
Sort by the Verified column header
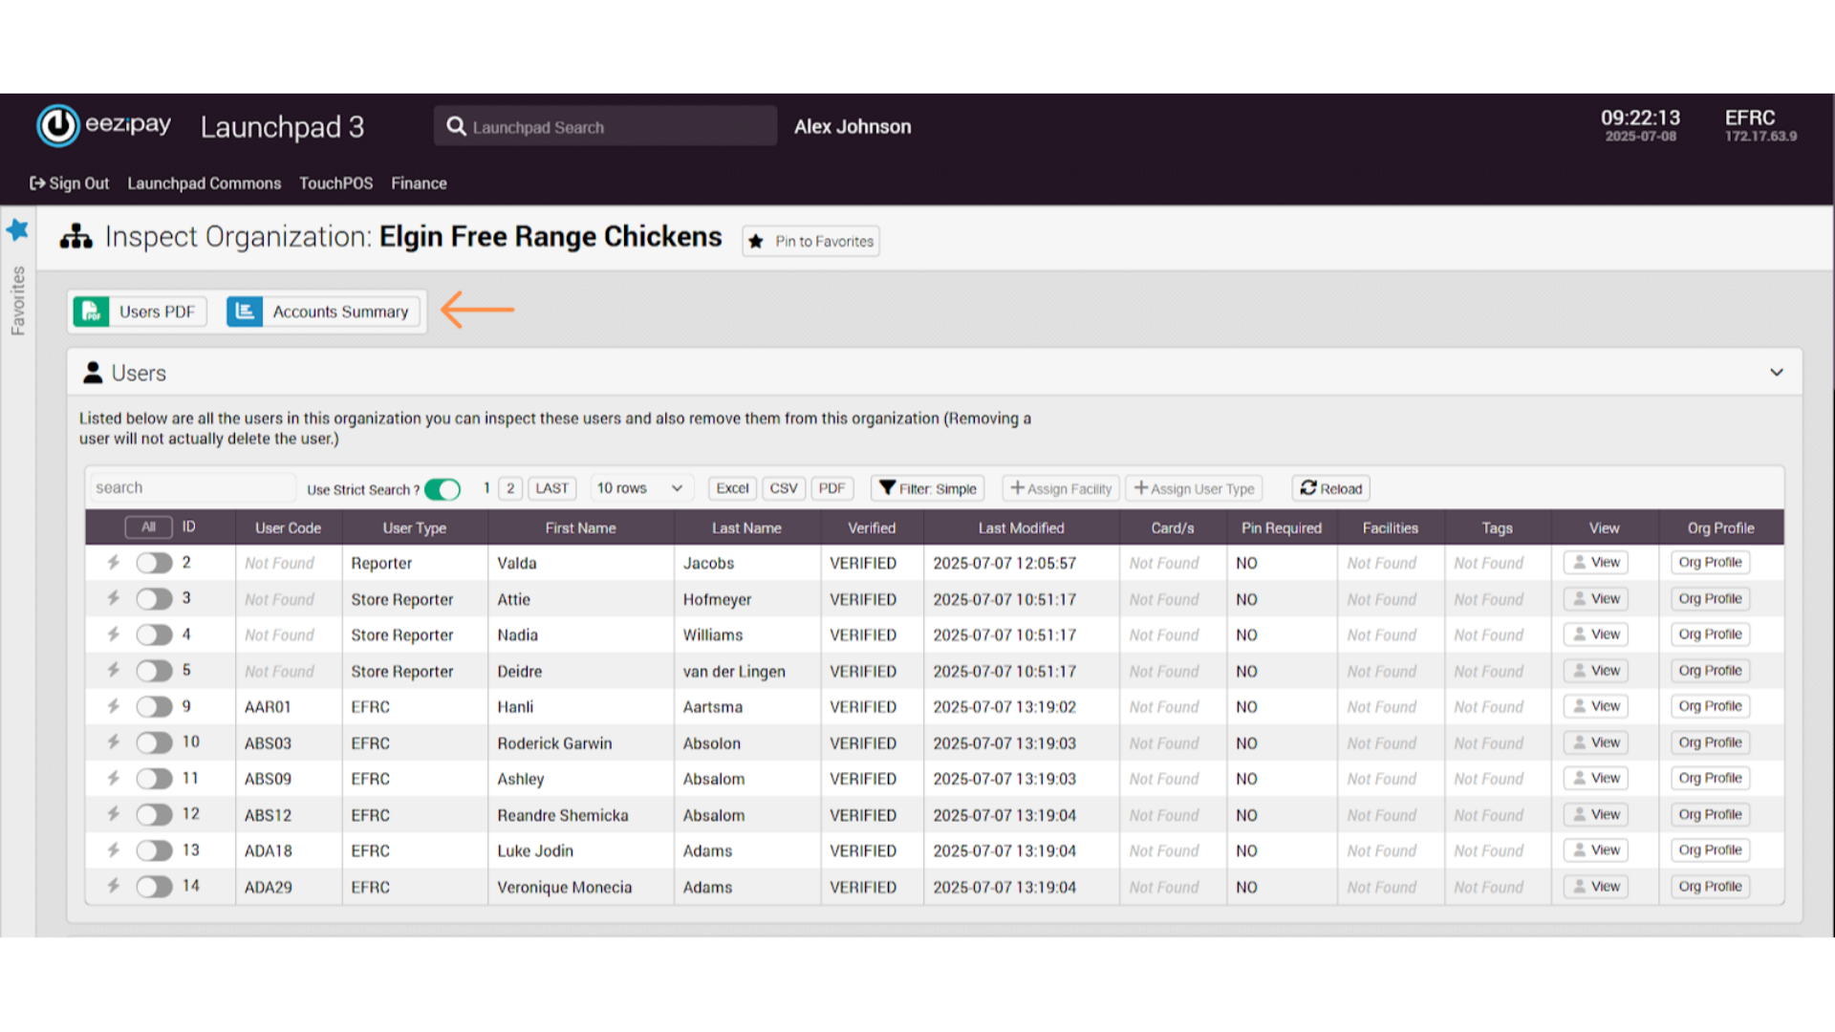point(872,527)
